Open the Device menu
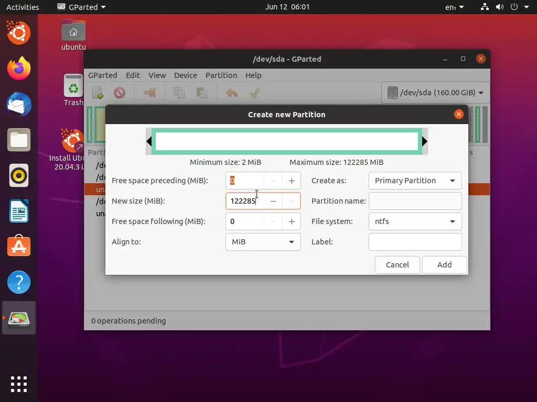 coord(185,75)
